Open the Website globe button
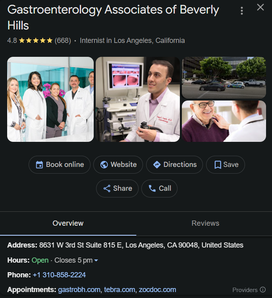 click(118, 164)
